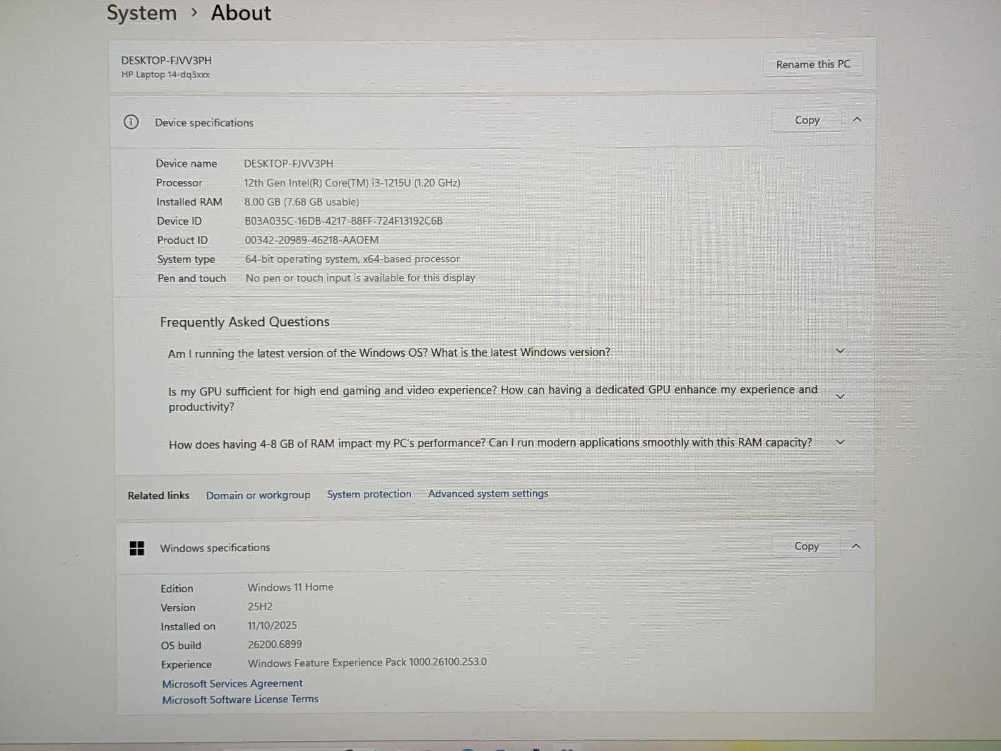Collapse the Windows specifications section
1001x751 pixels.
click(x=856, y=546)
